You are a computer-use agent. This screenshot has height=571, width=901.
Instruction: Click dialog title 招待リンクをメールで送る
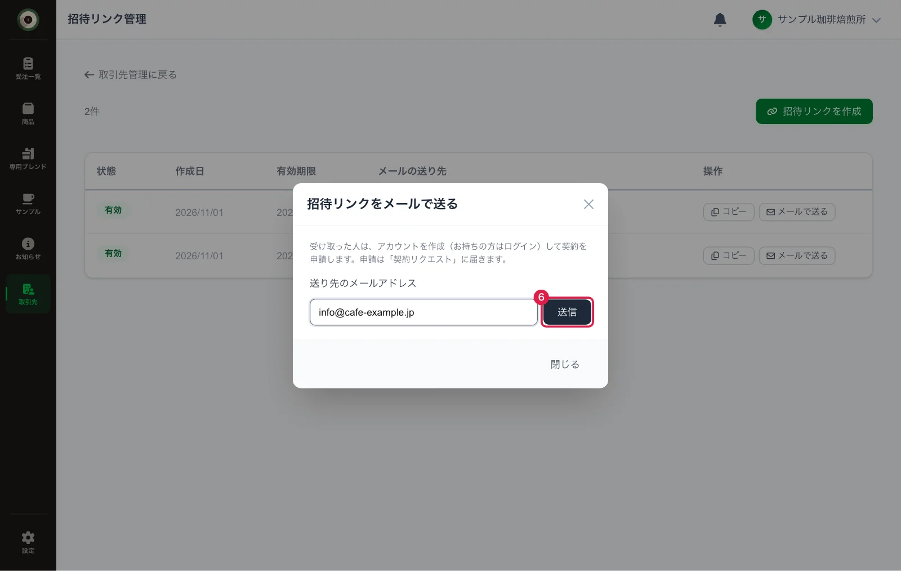(x=382, y=204)
